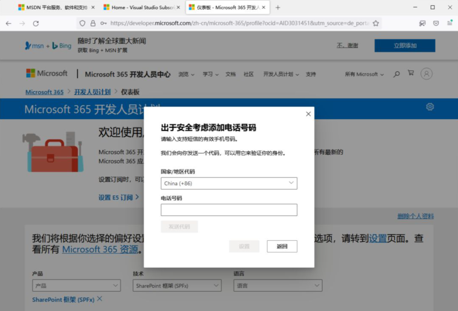Switch to Home - Visual Studio Subscriptions tab
The image size is (458, 311).
[142, 7]
